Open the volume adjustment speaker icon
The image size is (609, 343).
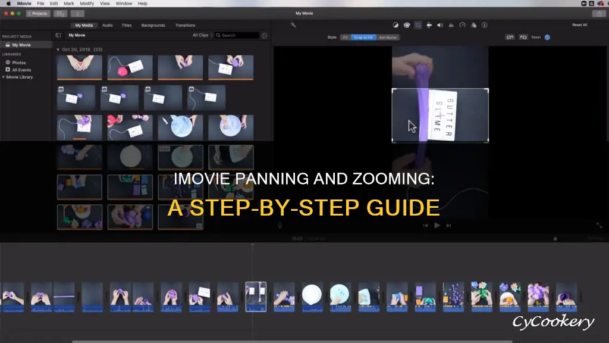(440, 25)
